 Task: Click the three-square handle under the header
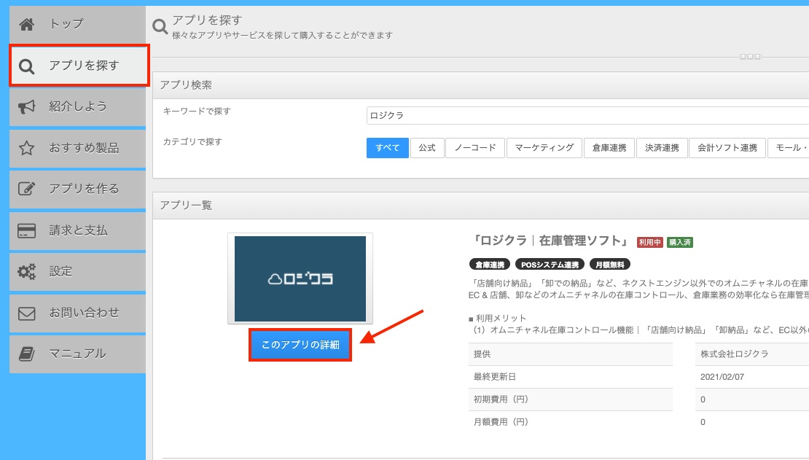point(750,57)
